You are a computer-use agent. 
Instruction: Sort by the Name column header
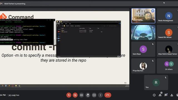(63, 28)
